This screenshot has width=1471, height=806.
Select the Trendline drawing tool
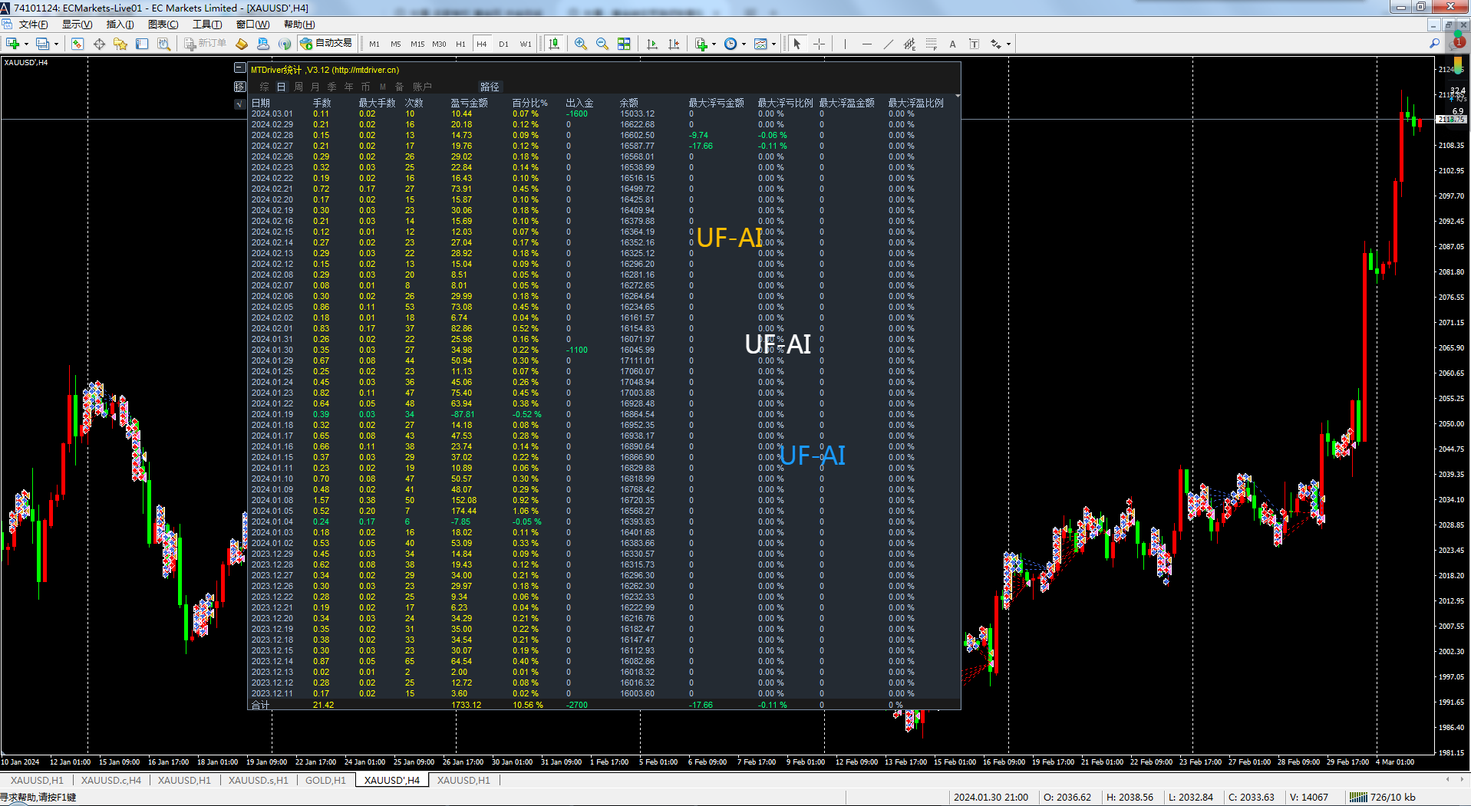click(x=888, y=44)
